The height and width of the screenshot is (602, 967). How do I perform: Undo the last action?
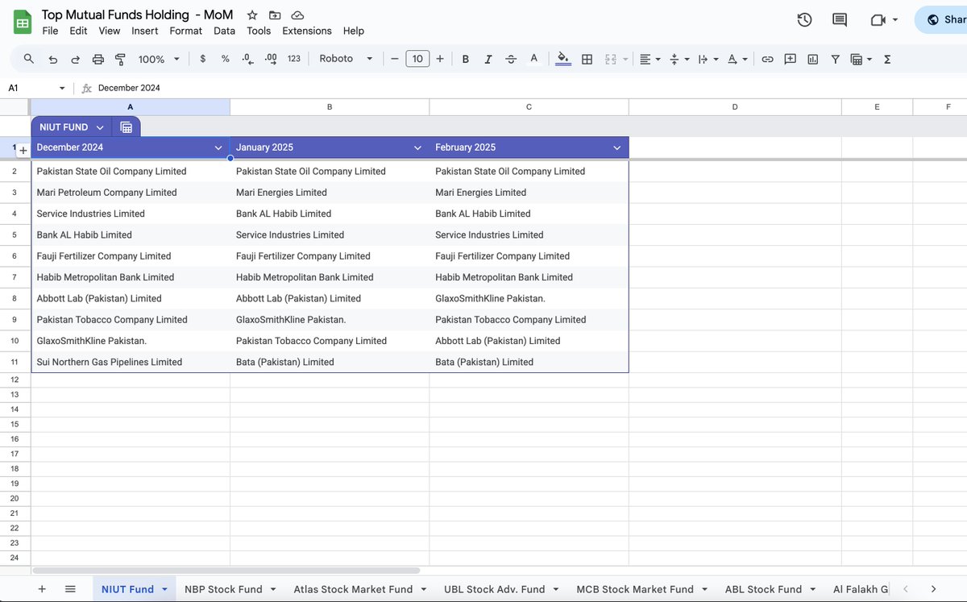[x=52, y=59]
